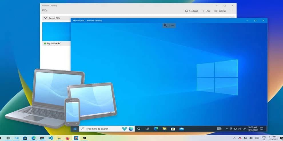Click the remote network icon
283x141 pixels.
point(235,129)
